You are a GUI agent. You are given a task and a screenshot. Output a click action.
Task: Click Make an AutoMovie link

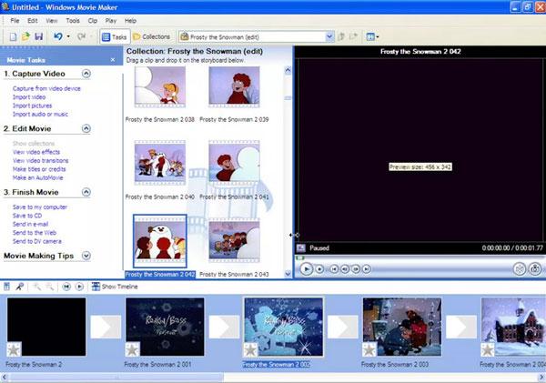[x=37, y=177]
